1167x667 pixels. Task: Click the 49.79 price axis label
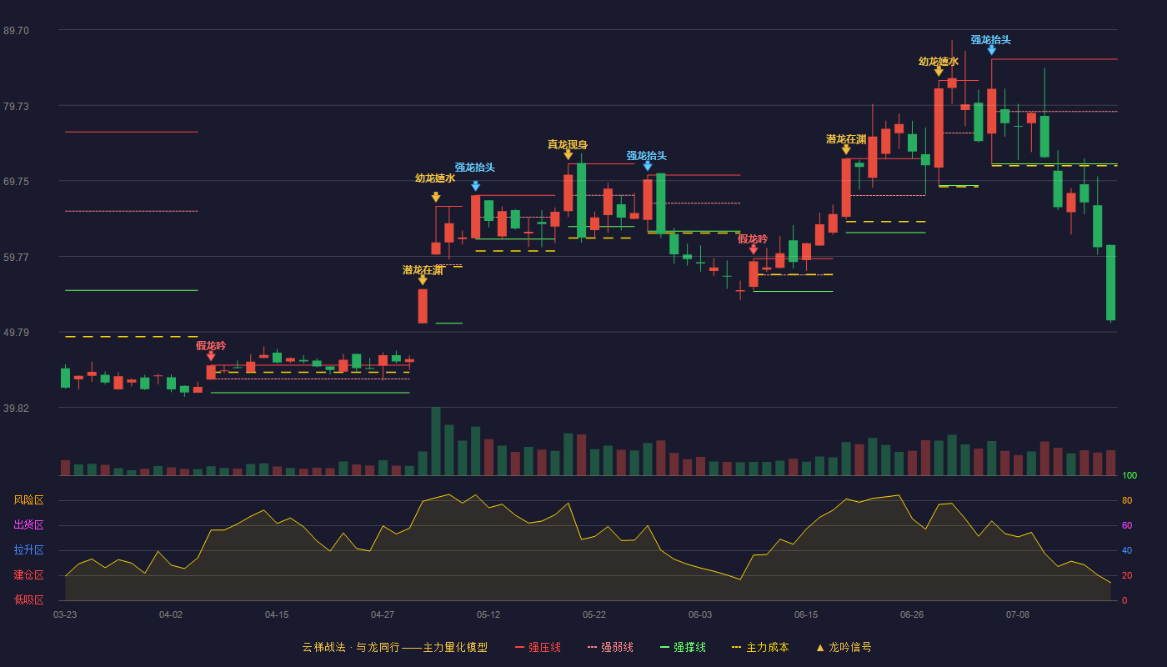point(16,333)
